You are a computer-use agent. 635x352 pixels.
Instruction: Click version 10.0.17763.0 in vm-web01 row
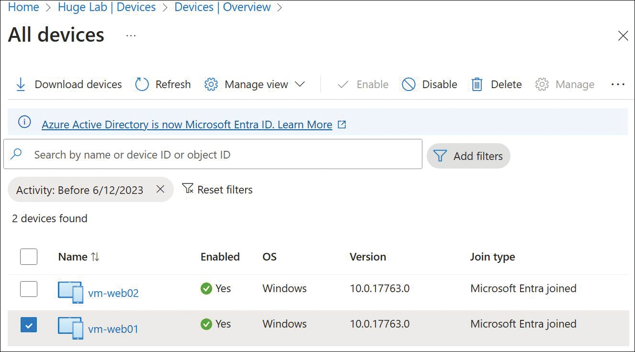380,324
